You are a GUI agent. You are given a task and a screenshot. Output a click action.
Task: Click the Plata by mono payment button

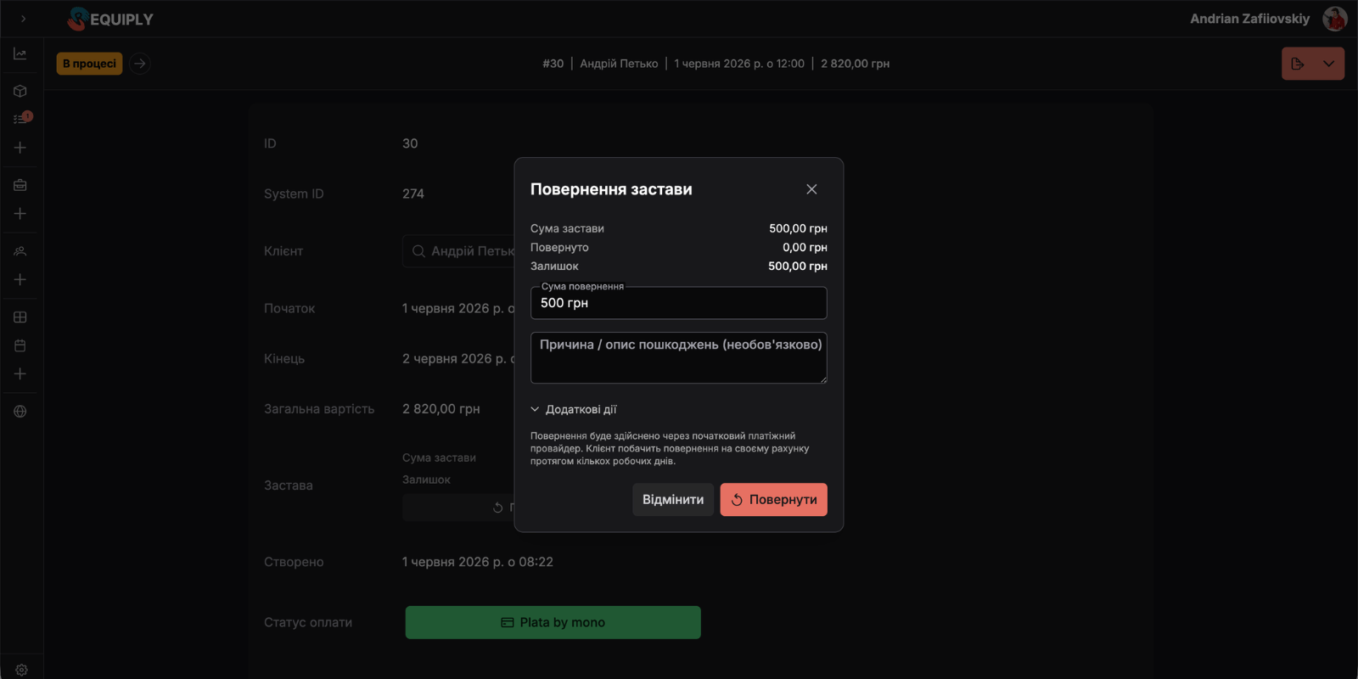coord(553,622)
